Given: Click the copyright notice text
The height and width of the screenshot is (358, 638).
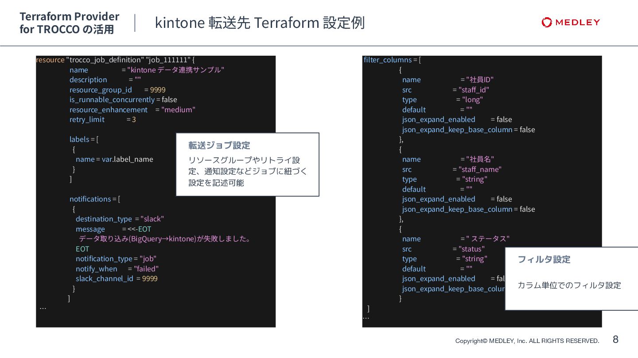Looking at the screenshot, I should pyautogui.click(x=527, y=341).
